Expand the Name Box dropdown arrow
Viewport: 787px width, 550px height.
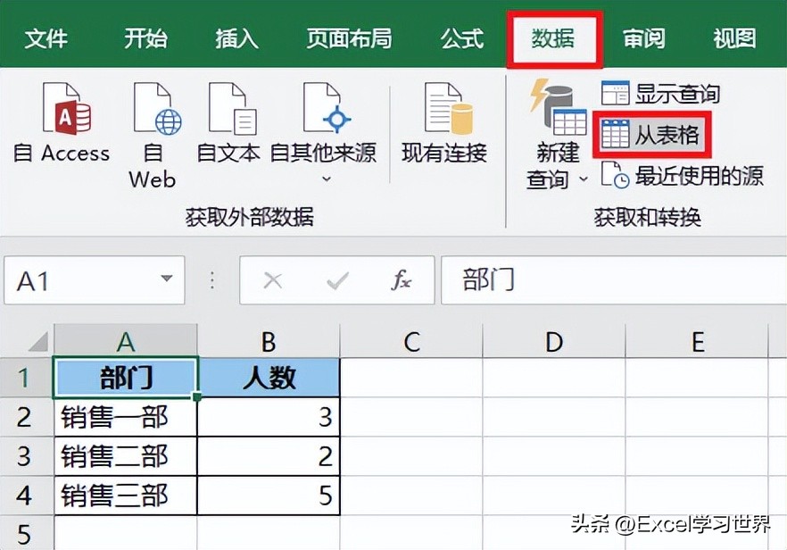[167, 279]
